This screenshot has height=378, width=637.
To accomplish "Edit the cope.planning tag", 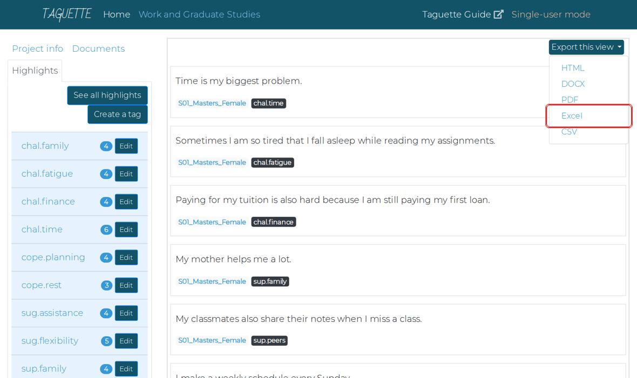I will click(x=126, y=257).
